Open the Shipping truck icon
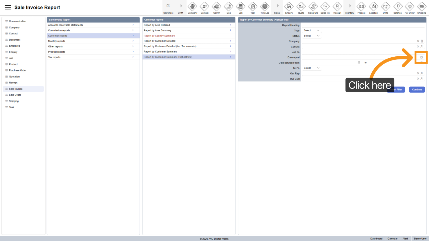The width and height of the screenshot is (429, 241). point(422,6)
